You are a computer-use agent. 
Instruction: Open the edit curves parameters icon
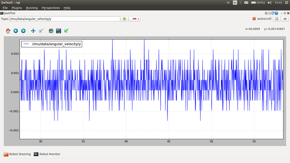66,31
